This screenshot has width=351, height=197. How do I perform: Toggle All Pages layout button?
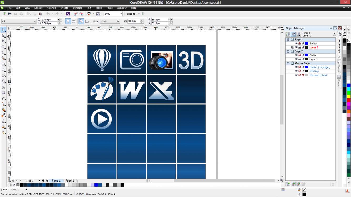tap(81, 21)
